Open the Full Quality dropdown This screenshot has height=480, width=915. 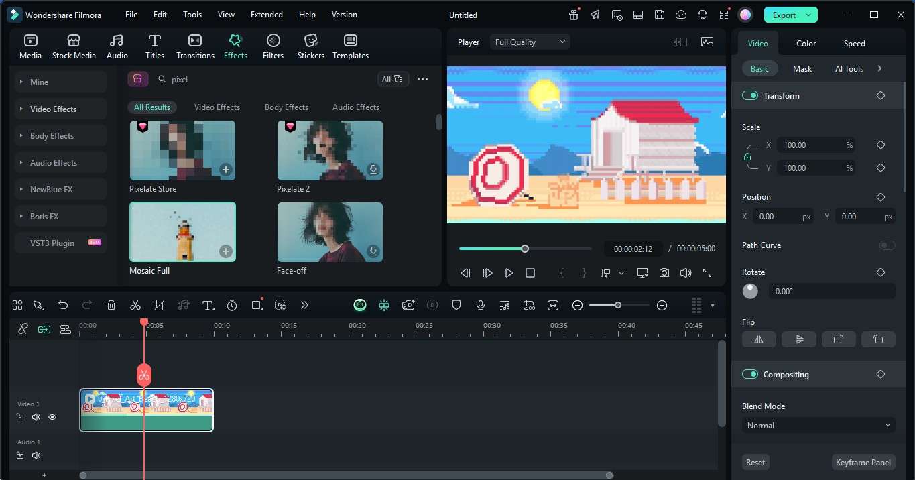click(530, 42)
